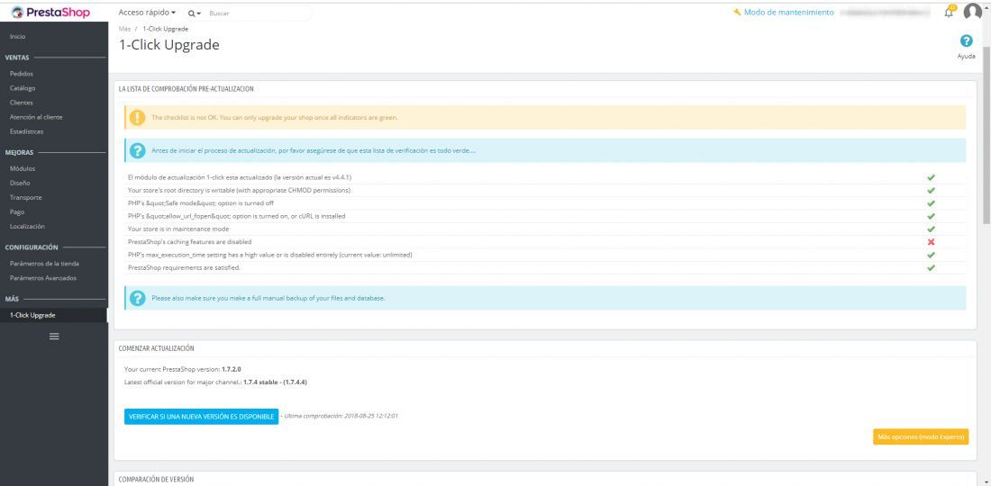Image resolution: width=991 pixels, height=486 pixels.
Task: Expand the Acceso rápido dropdown
Action: [x=147, y=13]
